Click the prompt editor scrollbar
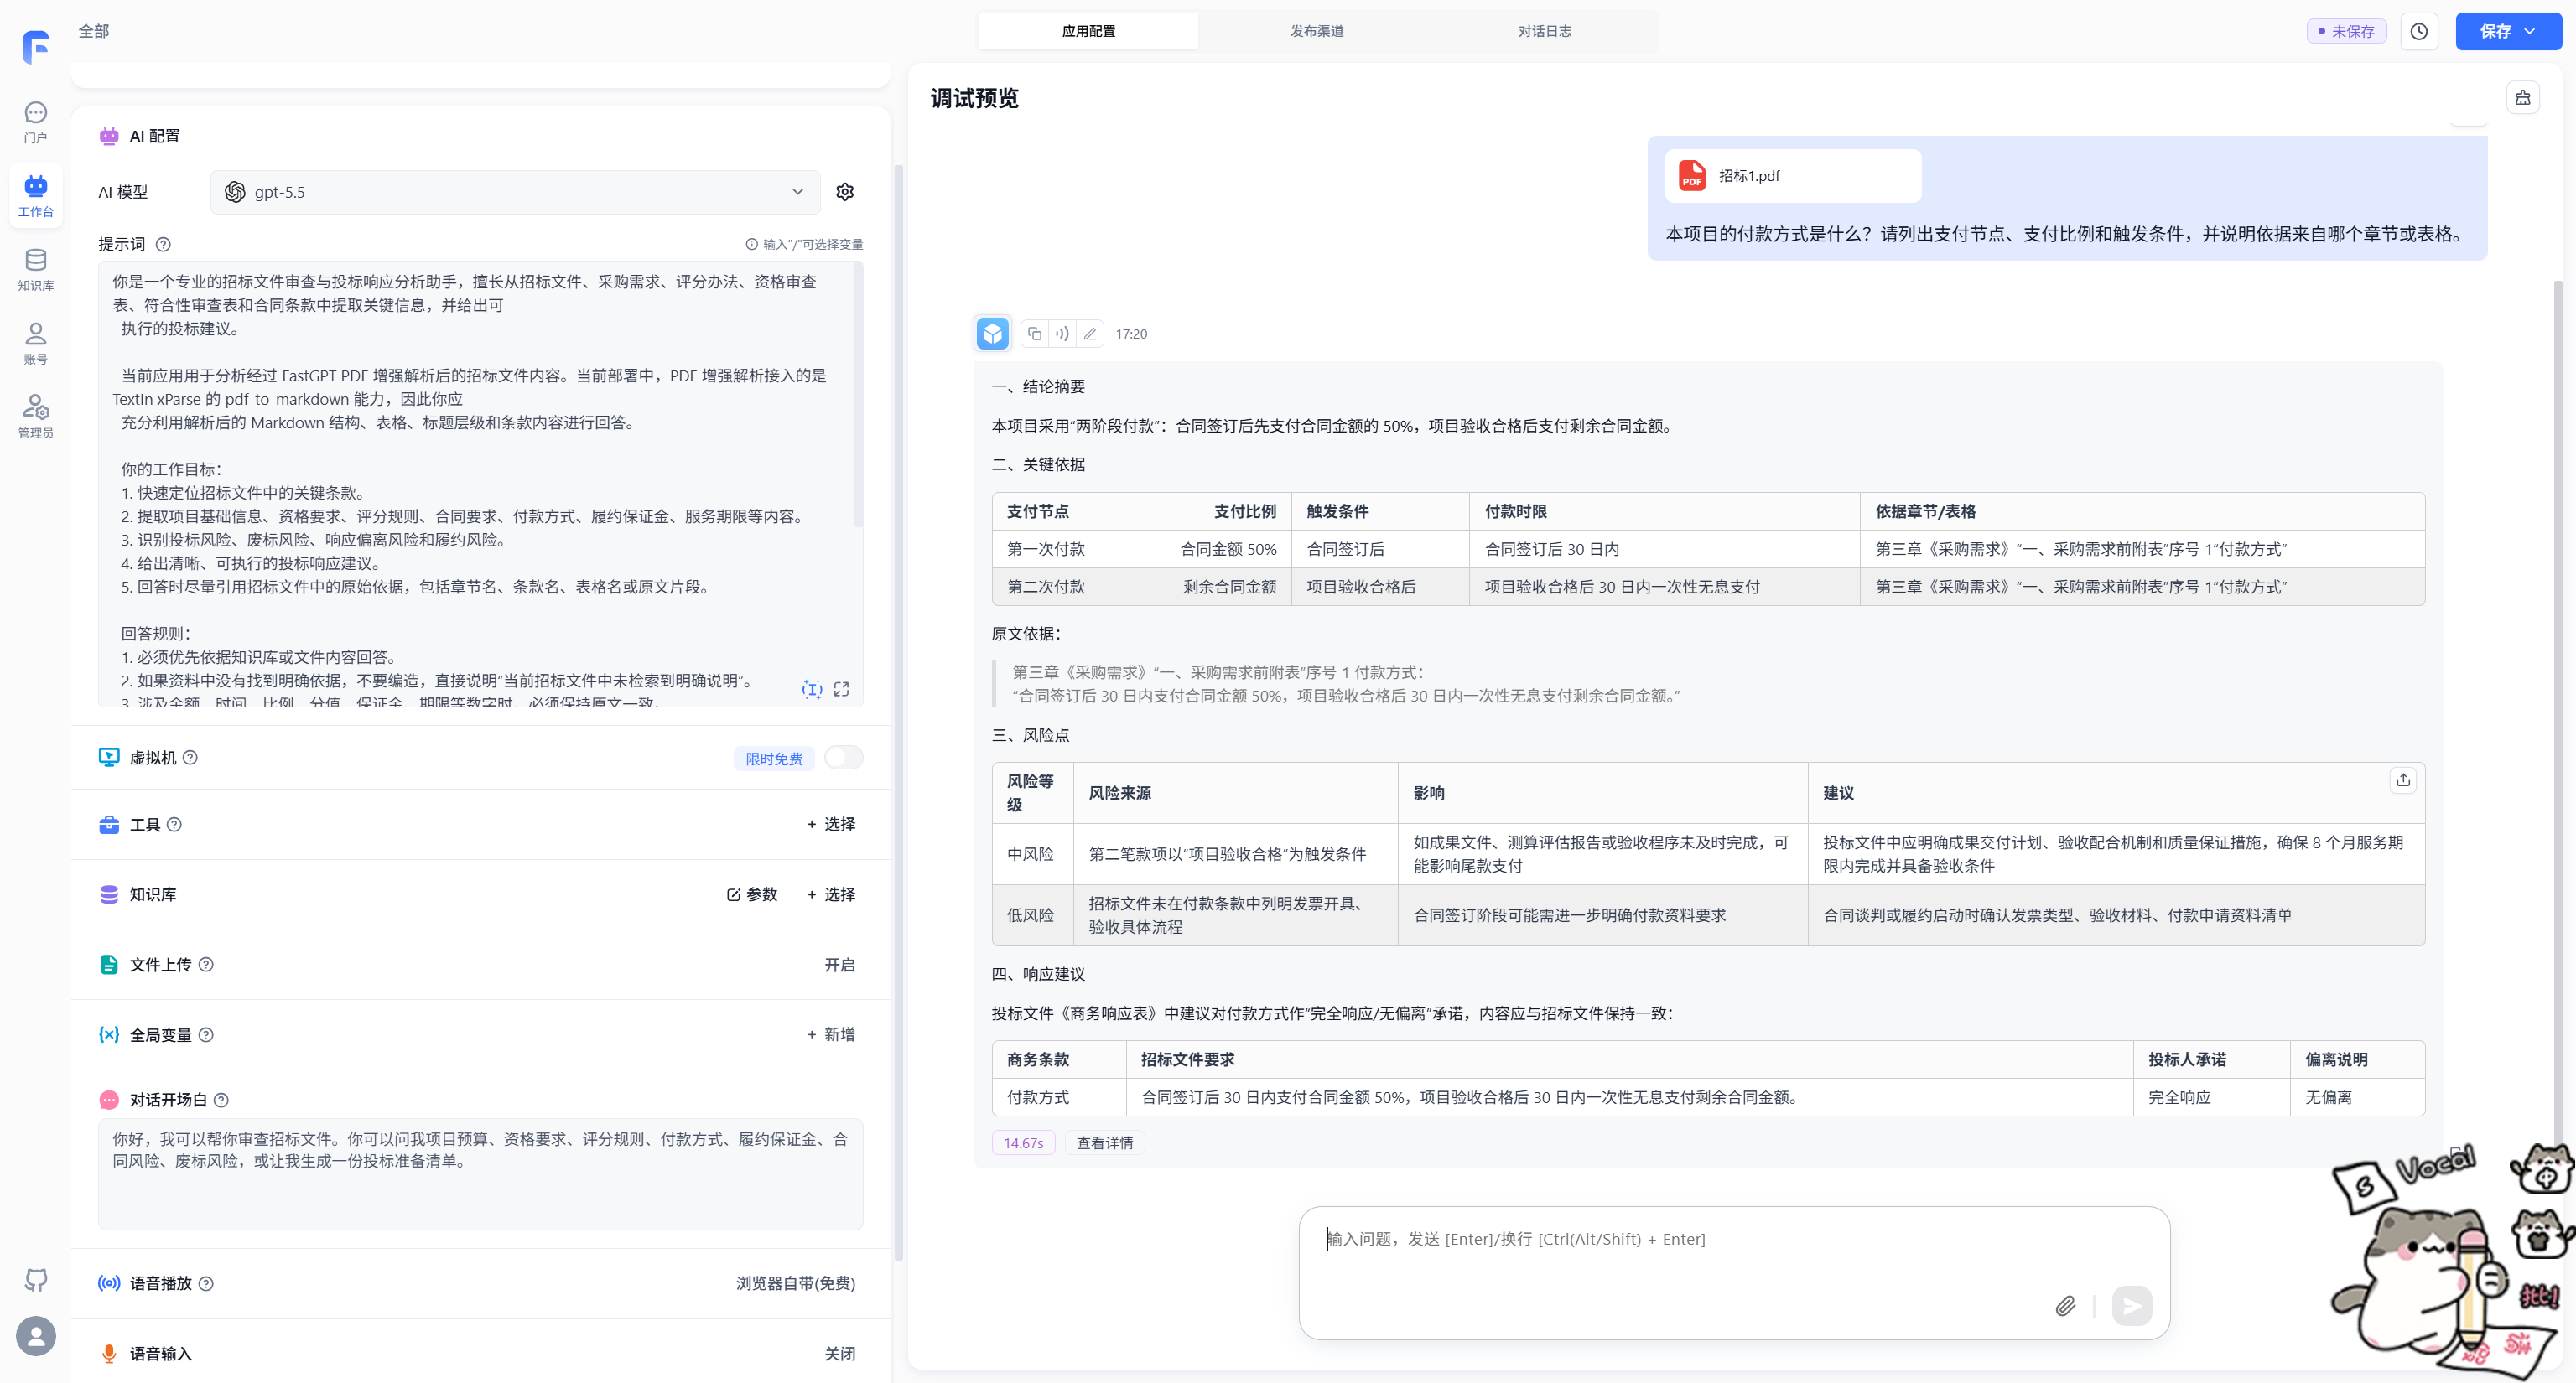 858,395
